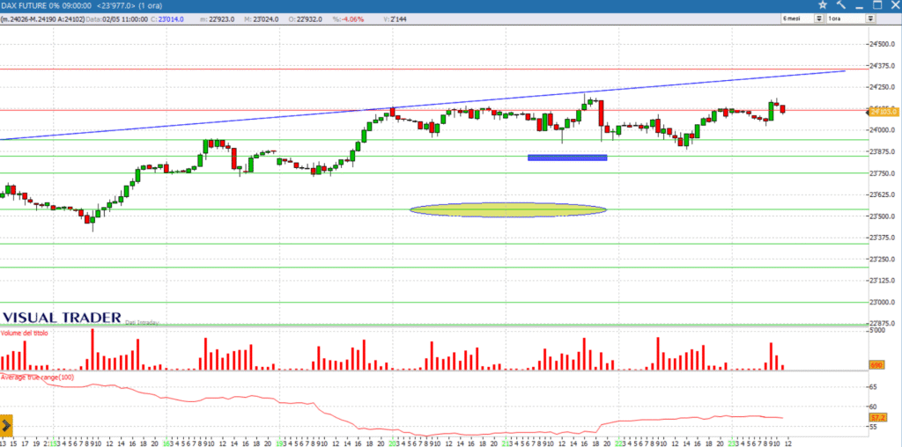Click the green day 22 time-axis marker

(x=618, y=443)
